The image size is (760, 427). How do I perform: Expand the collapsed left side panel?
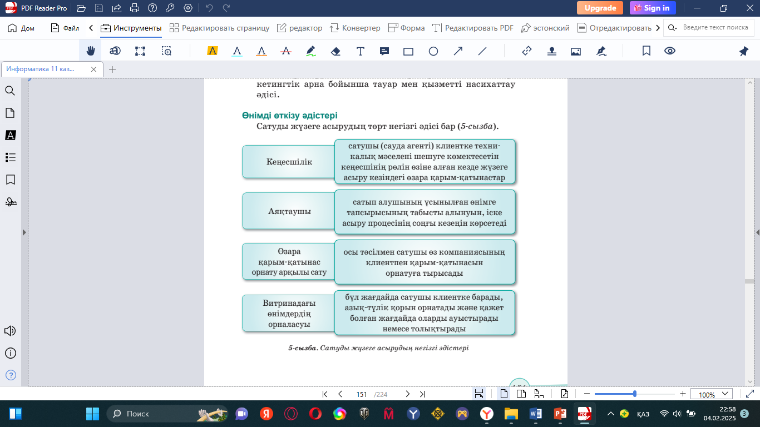click(23, 232)
